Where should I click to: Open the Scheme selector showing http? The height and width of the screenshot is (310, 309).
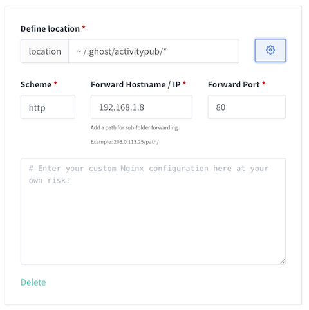pos(48,107)
